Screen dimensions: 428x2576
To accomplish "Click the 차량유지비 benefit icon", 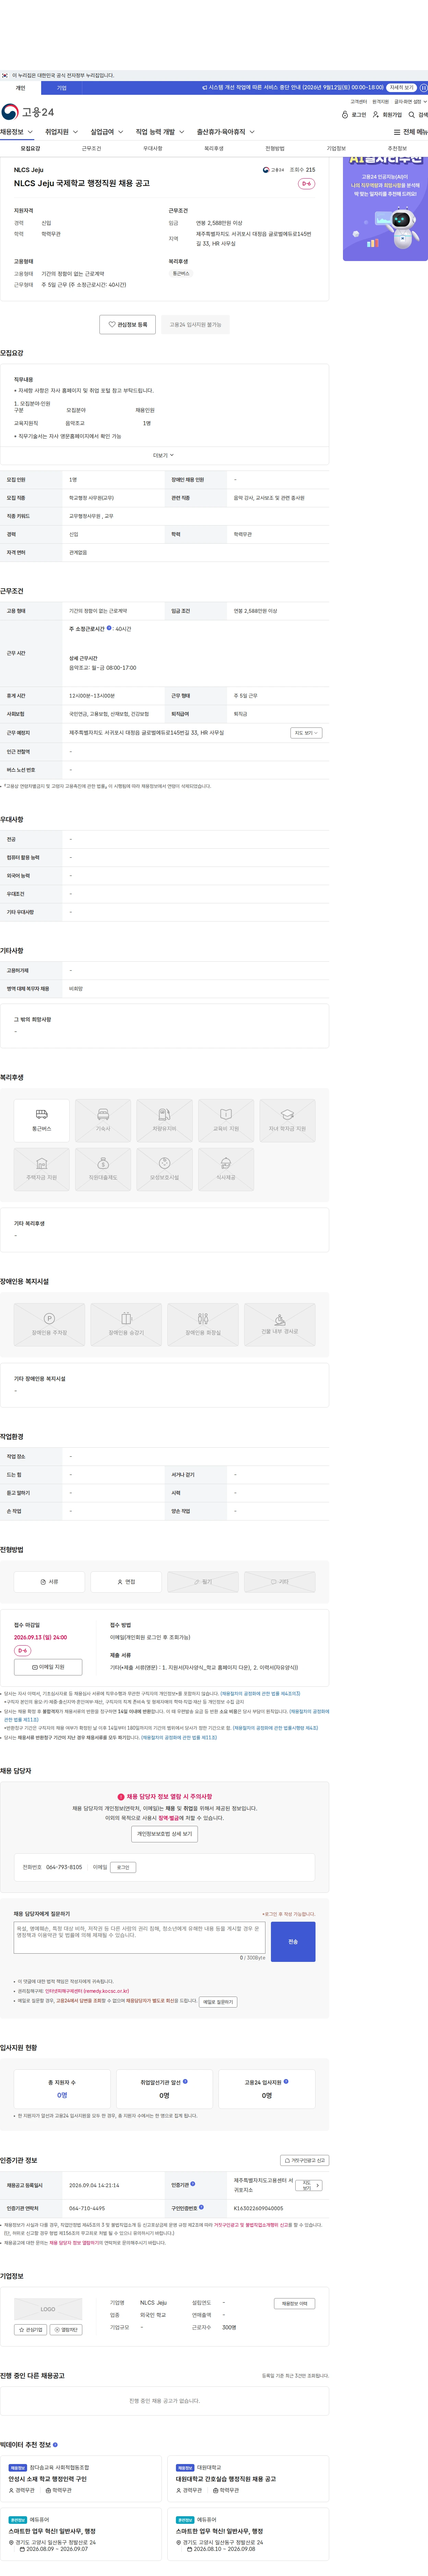I will click(x=165, y=1120).
